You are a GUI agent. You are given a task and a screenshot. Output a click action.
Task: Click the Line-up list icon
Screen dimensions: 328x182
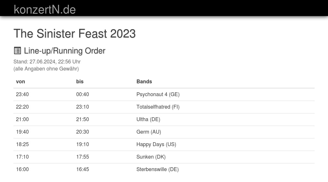coord(17,51)
